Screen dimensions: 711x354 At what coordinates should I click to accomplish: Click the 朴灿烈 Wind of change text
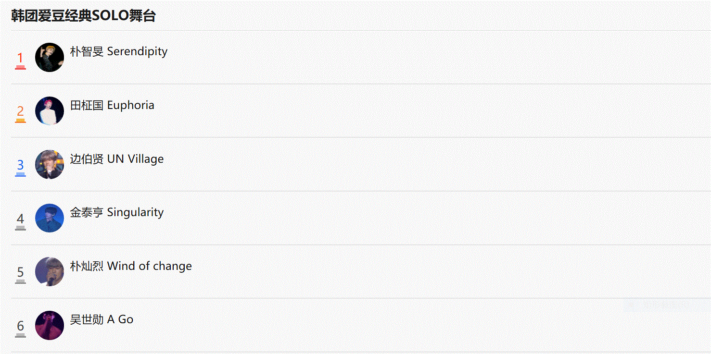[x=131, y=266]
